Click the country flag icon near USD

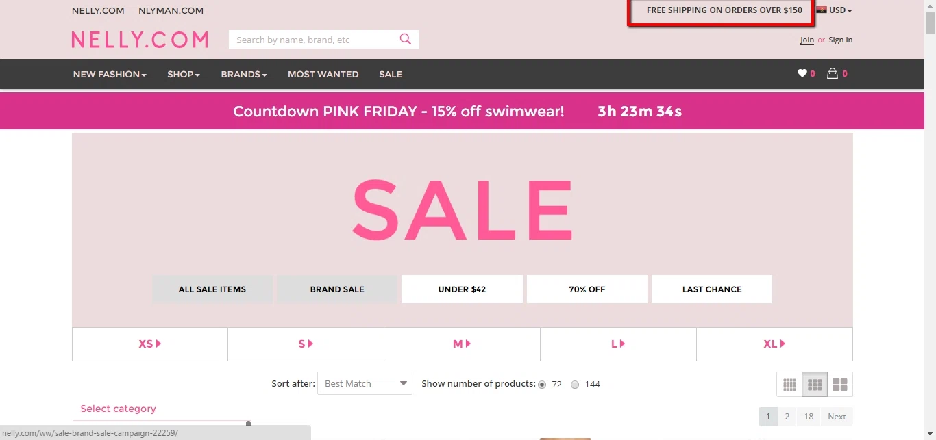(822, 10)
